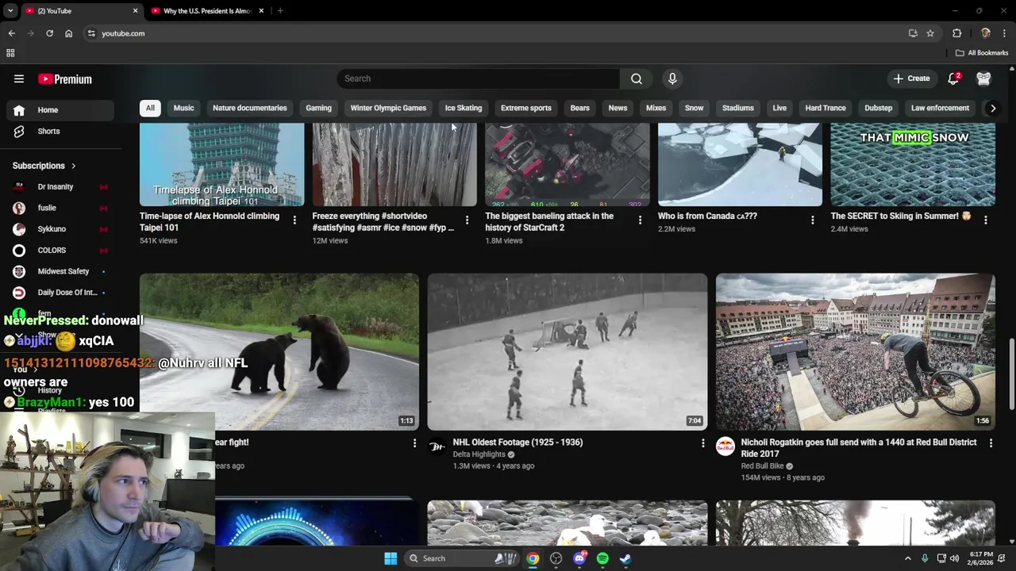Reload the page in Chrome
The image size is (1016, 571).
49,33
